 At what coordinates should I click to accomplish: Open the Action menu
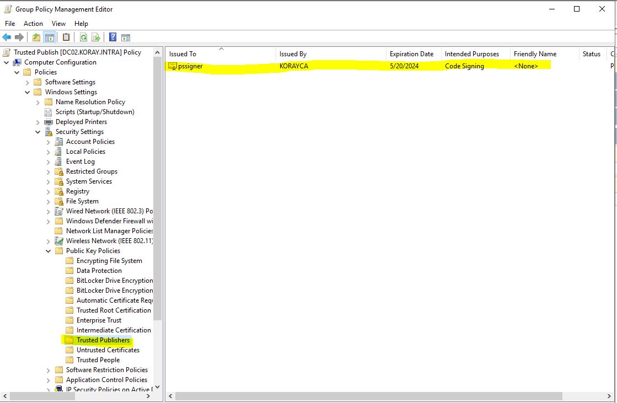click(x=33, y=24)
